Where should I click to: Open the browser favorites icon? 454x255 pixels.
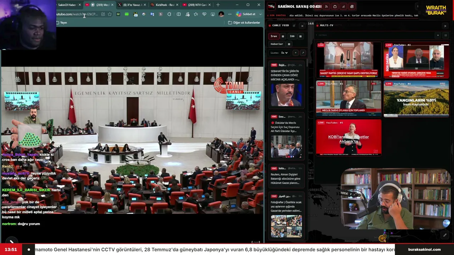click(196, 14)
